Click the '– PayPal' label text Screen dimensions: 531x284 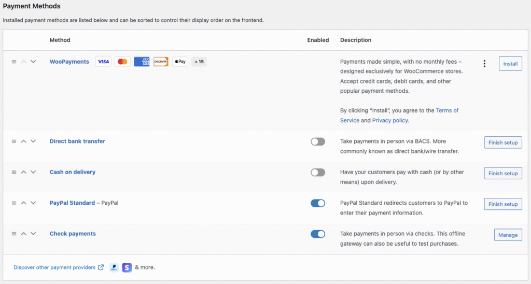[107, 203]
